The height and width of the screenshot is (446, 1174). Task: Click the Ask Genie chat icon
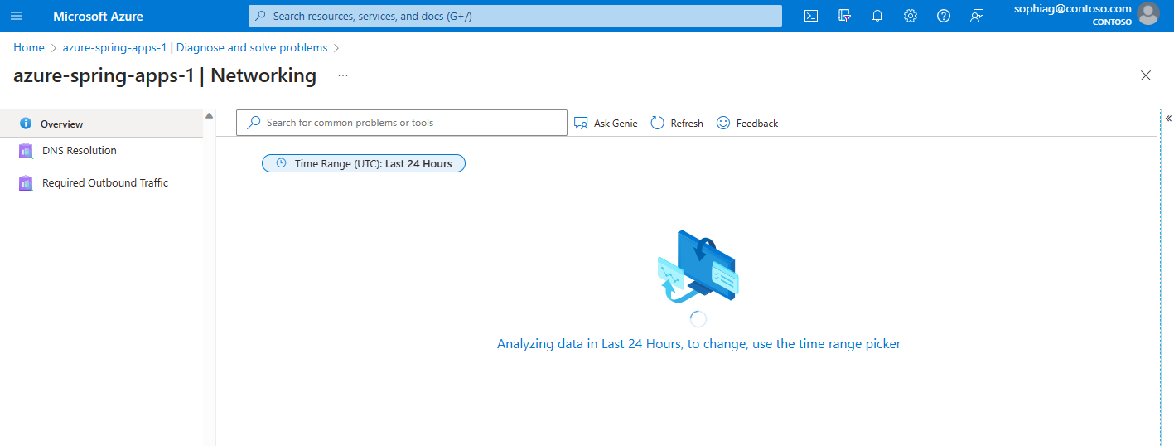(581, 123)
